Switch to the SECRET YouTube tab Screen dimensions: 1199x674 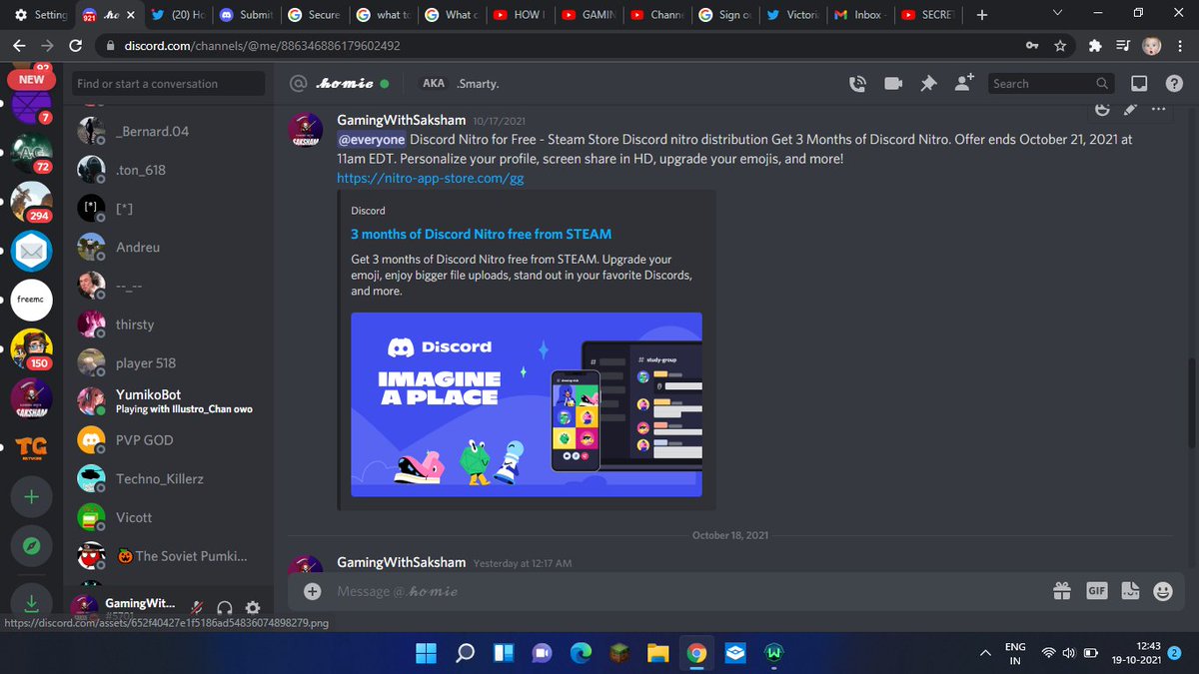[x=928, y=15]
